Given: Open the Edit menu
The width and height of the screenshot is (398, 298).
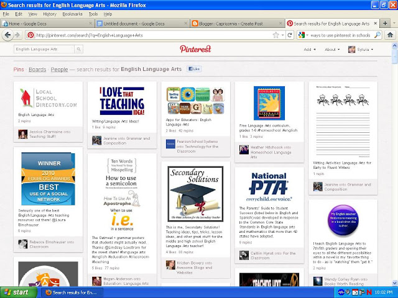Looking at the screenshot, I should tap(19, 14).
